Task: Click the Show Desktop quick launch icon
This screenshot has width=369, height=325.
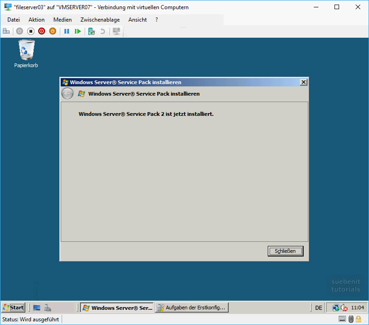Action: click(x=37, y=308)
